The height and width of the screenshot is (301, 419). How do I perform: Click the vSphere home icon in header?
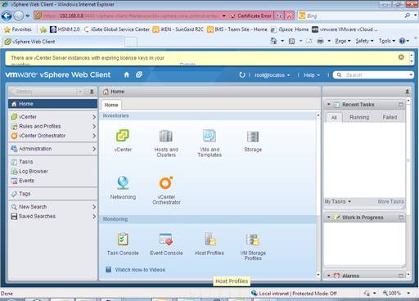pyautogui.click(x=127, y=74)
